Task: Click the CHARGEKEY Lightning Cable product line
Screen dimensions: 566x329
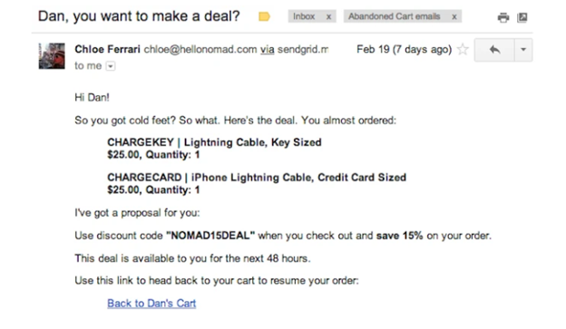Action: (x=214, y=142)
